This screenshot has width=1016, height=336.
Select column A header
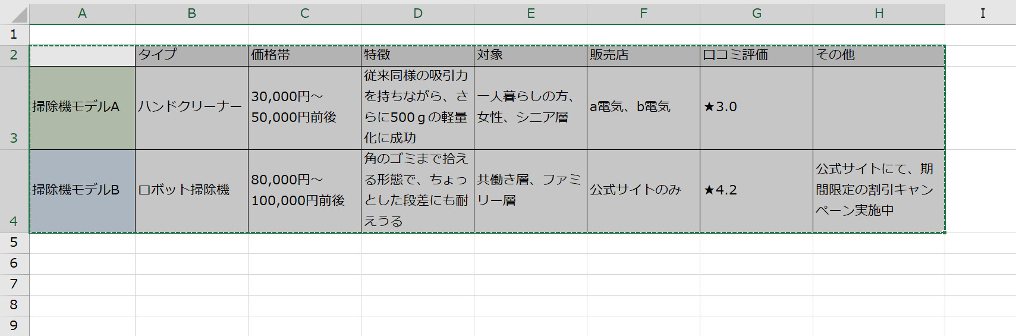click(x=82, y=14)
